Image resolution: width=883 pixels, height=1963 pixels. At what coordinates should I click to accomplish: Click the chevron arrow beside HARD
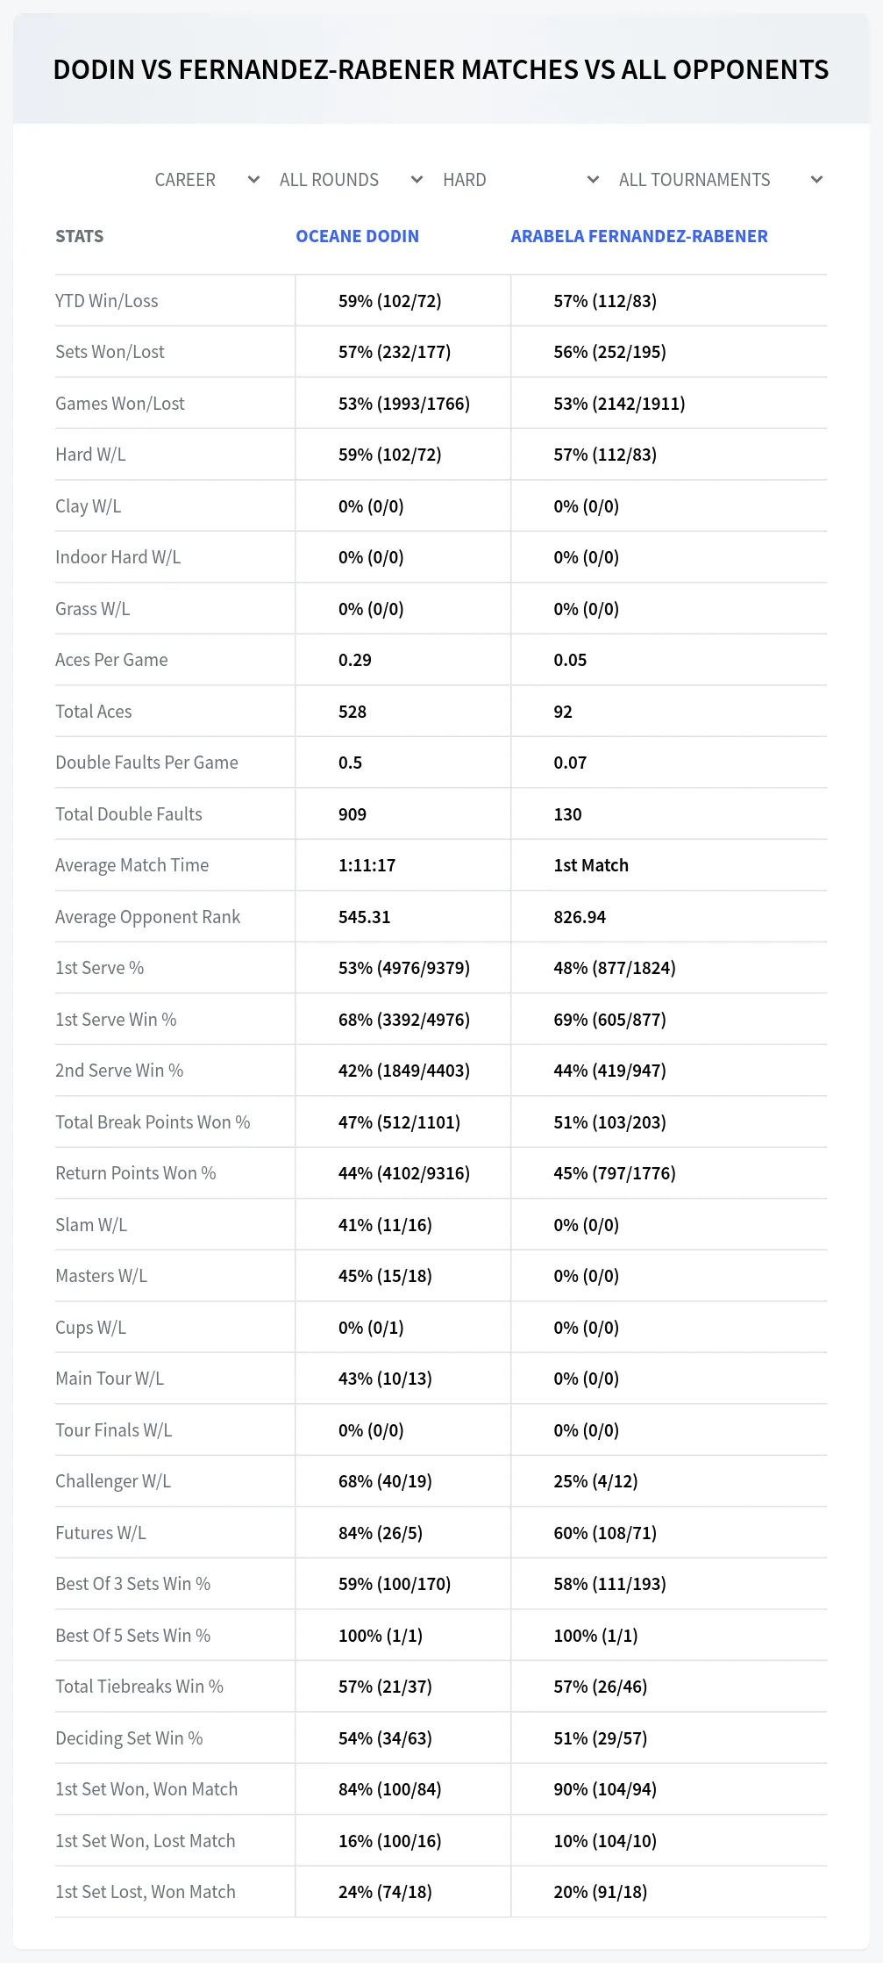(593, 180)
